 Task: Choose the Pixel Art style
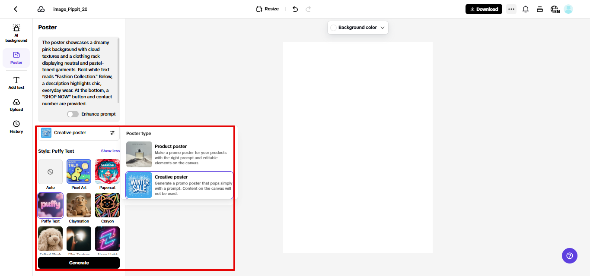79,172
